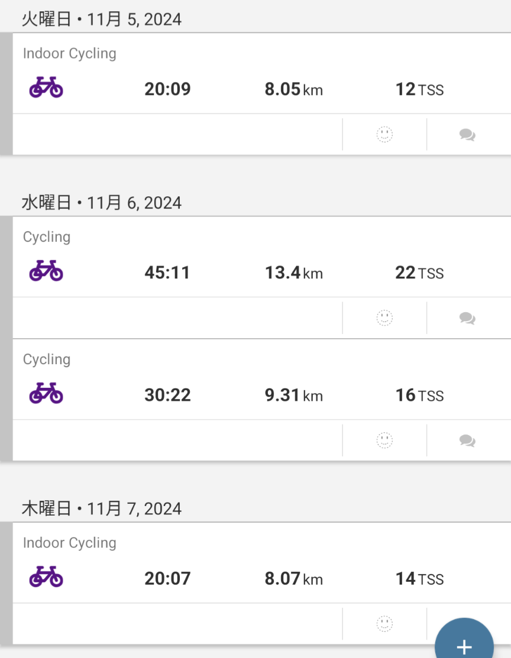Screen dimensions: 511x658
Task: Click bike icon of the 30:22 cycling workout
Action: pos(46,393)
